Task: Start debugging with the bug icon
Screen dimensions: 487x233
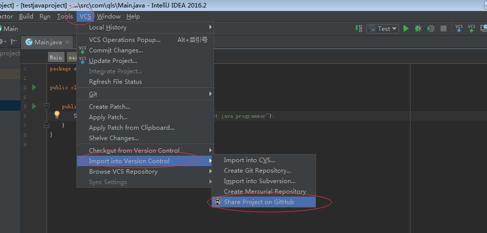Action: (418, 28)
